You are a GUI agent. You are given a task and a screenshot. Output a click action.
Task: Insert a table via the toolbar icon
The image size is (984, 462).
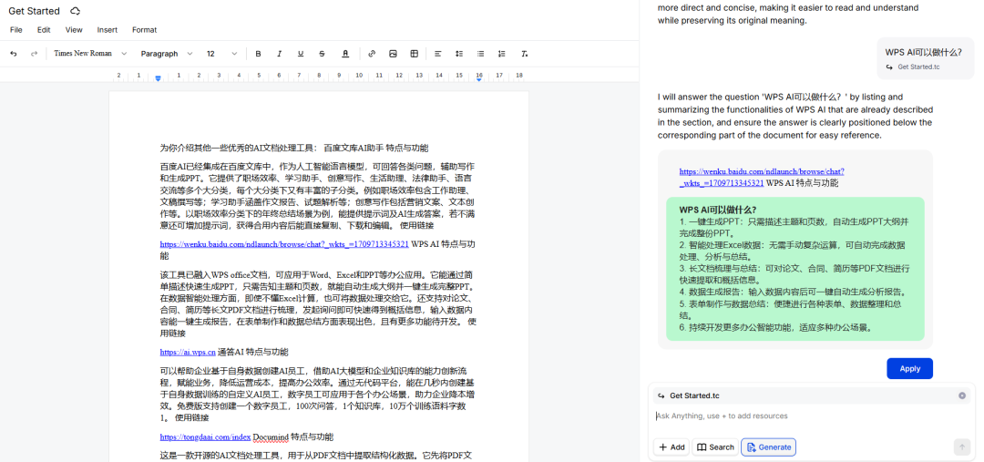[x=415, y=54]
